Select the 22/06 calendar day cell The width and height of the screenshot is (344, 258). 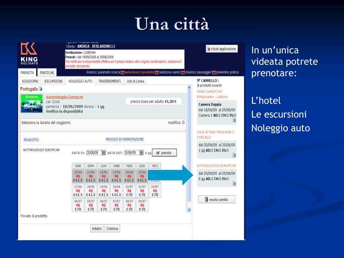pos(103,176)
